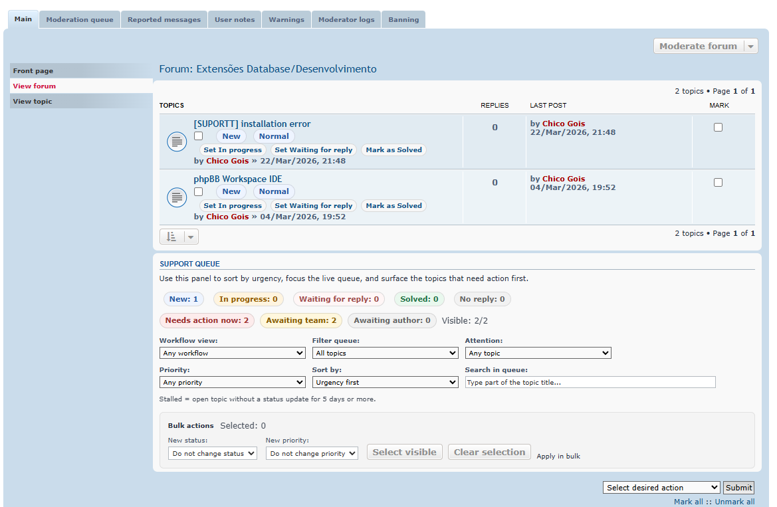Filter by Needs action now badge

click(x=207, y=320)
